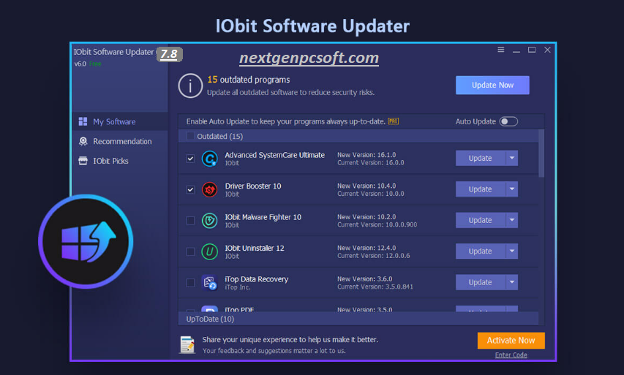Uncheck Advanced SystemCare Ultimate checkbox
624x375 pixels.
(190, 159)
